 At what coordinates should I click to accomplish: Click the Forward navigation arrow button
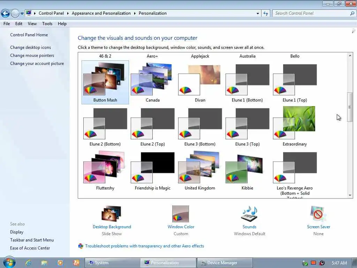click(15, 14)
